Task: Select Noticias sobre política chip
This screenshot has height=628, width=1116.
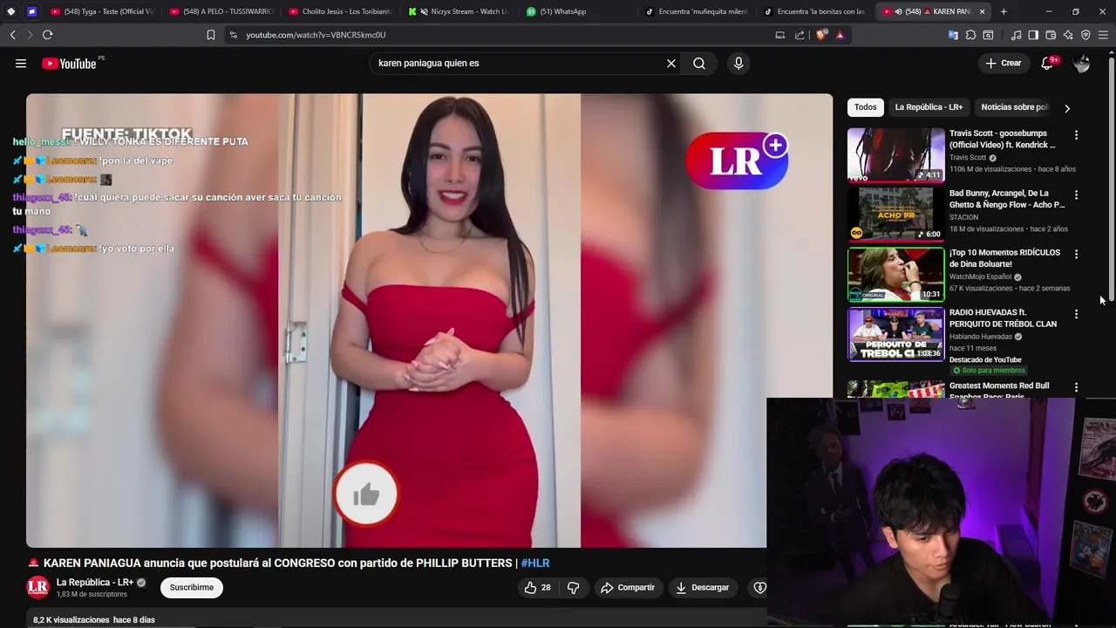Action: pos(1015,107)
